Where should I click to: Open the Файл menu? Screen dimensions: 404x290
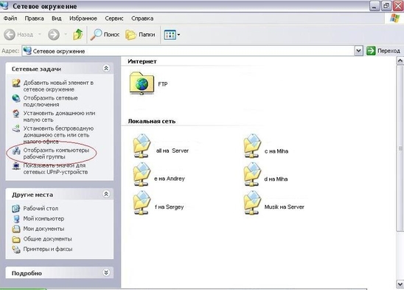tap(10, 18)
